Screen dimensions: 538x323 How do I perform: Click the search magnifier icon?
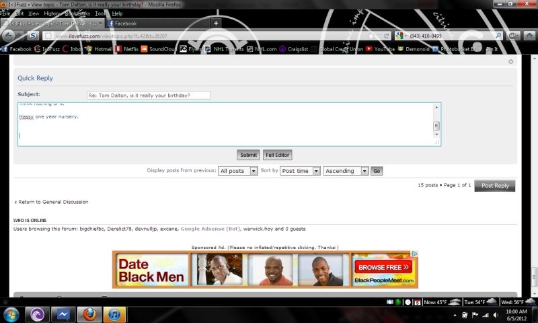click(x=498, y=36)
